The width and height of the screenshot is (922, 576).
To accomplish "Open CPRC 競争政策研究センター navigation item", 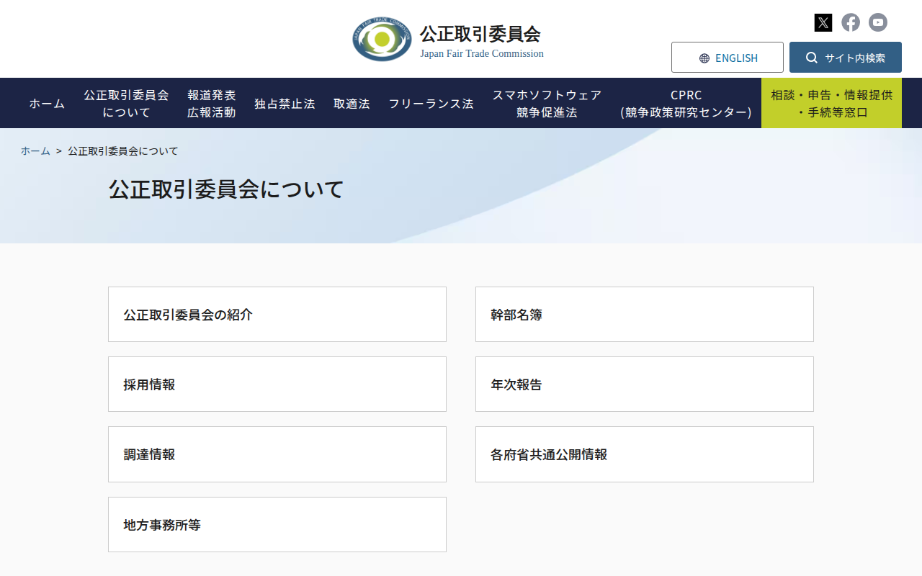I will 686,104.
